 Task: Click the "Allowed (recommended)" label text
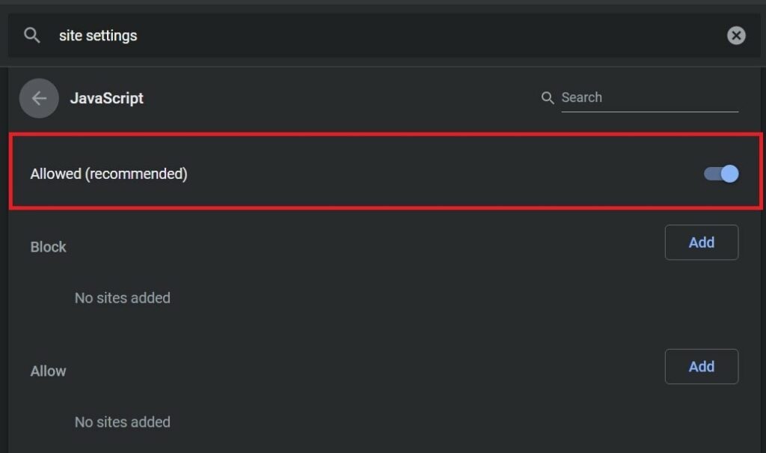[x=108, y=174]
